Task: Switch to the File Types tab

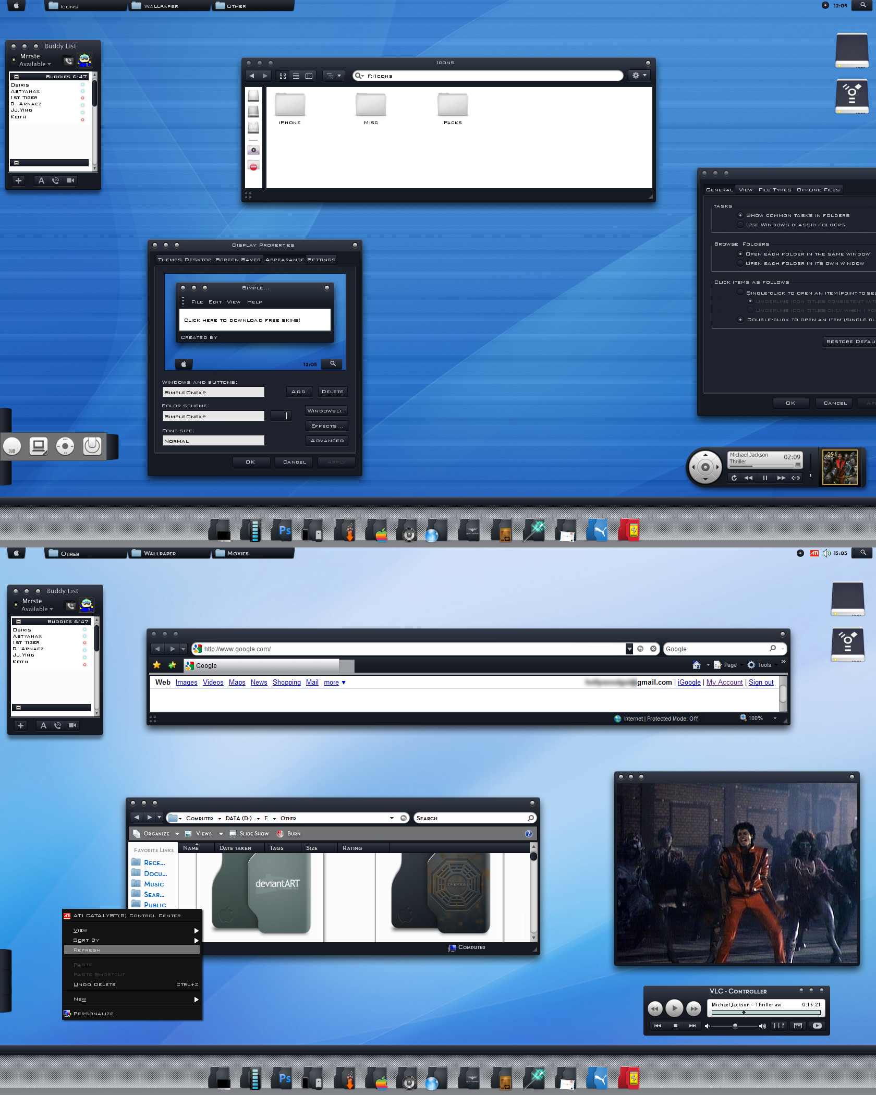Action: pyautogui.click(x=775, y=190)
